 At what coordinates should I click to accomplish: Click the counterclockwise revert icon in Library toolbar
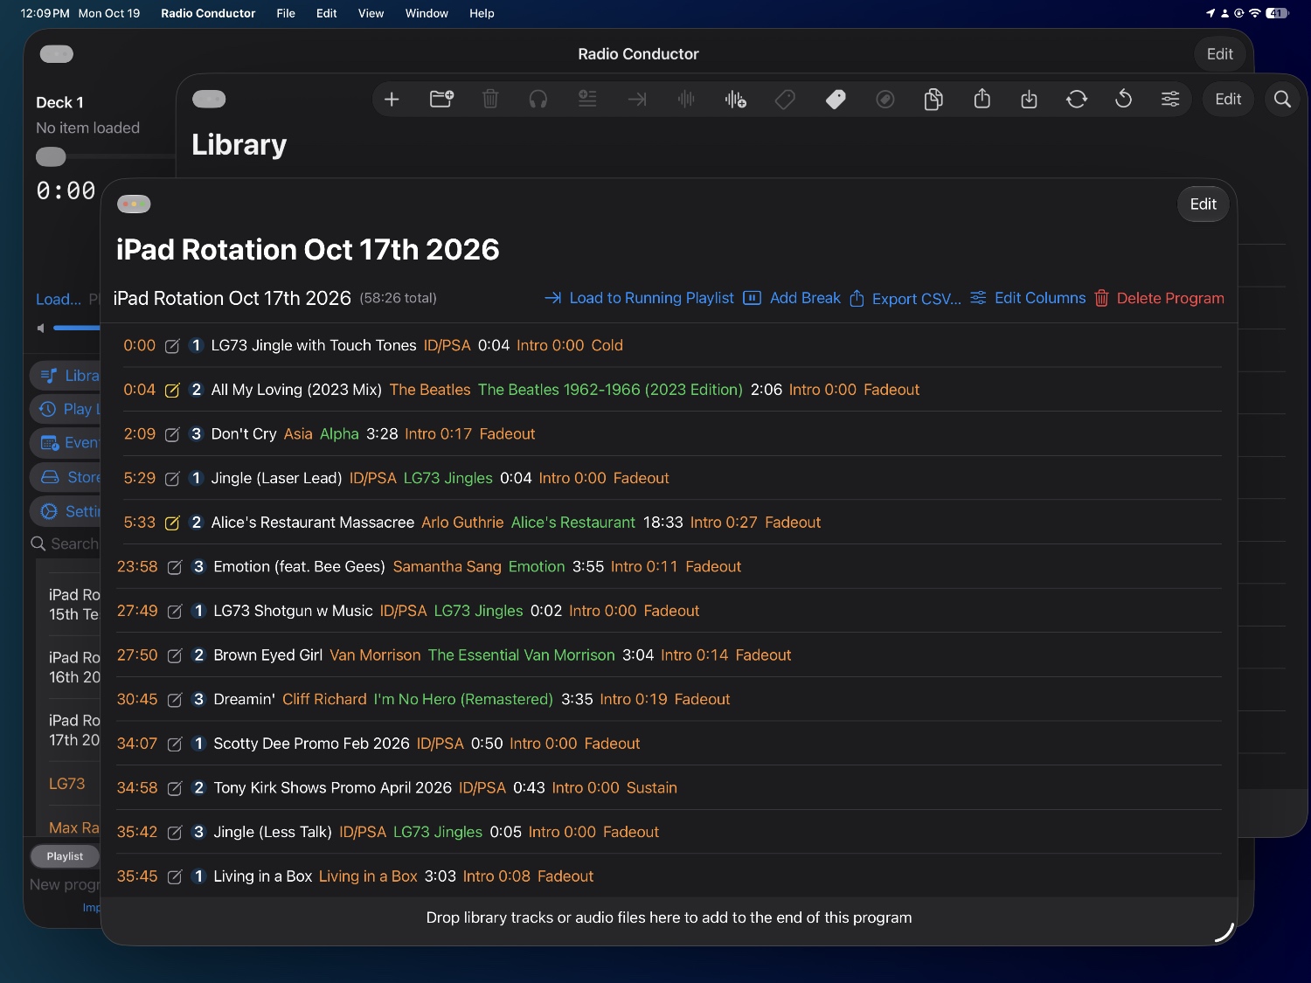coord(1124,99)
